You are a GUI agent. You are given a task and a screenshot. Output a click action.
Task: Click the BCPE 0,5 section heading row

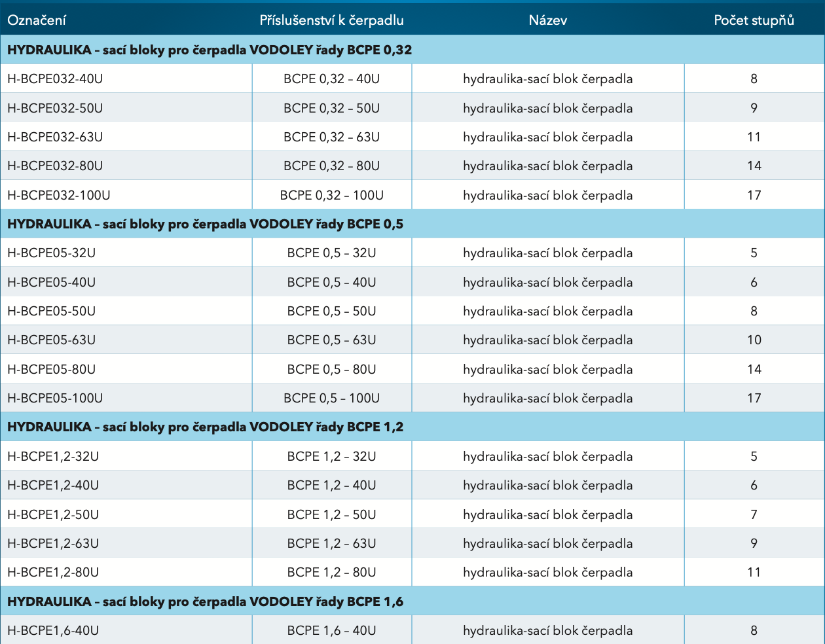pyautogui.click(x=412, y=224)
